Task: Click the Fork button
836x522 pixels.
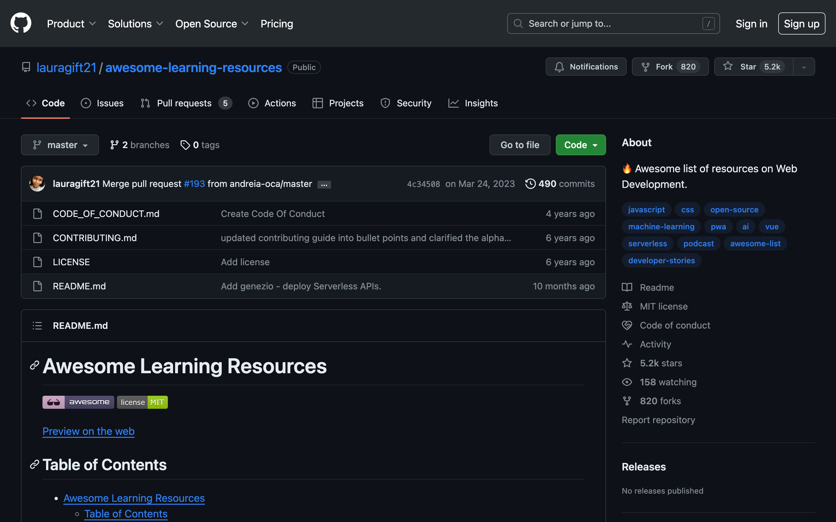Action: click(x=670, y=67)
